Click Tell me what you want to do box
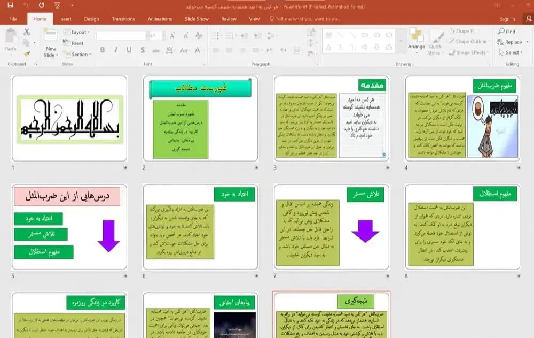 (x=305, y=19)
